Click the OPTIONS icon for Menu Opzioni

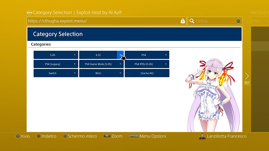point(134,136)
